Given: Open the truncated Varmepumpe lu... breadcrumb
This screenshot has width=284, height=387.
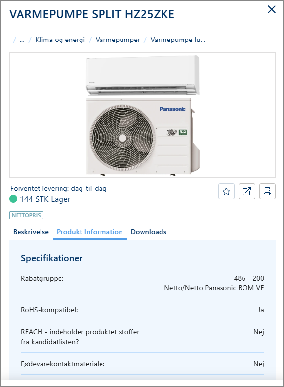Looking at the screenshot, I should (x=178, y=40).
